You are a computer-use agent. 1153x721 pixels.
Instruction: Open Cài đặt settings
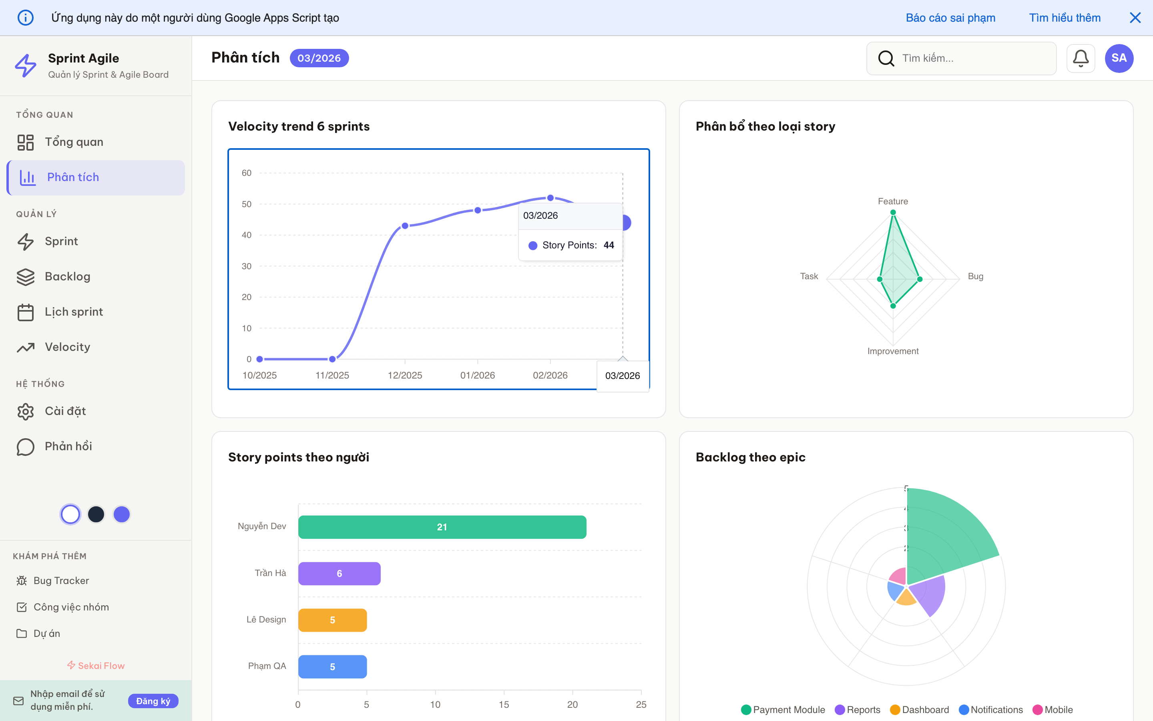pyautogui.click(x=65, y=411)
